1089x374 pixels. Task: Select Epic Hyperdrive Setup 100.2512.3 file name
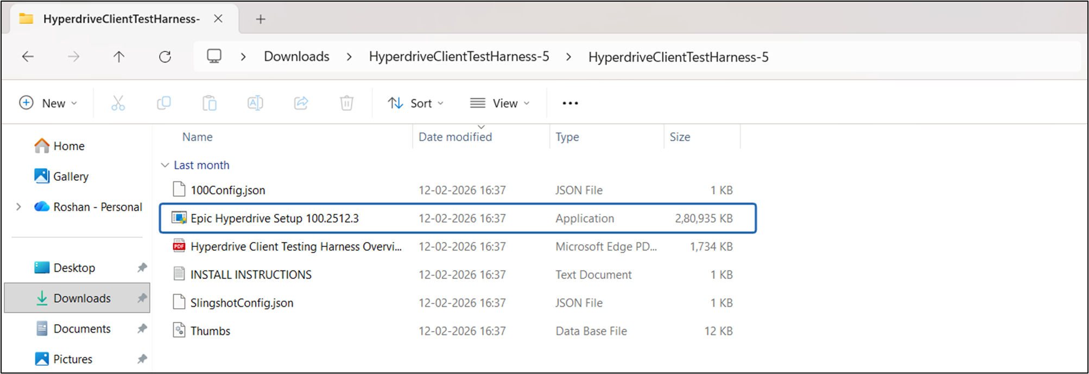[x=274, y=218]
